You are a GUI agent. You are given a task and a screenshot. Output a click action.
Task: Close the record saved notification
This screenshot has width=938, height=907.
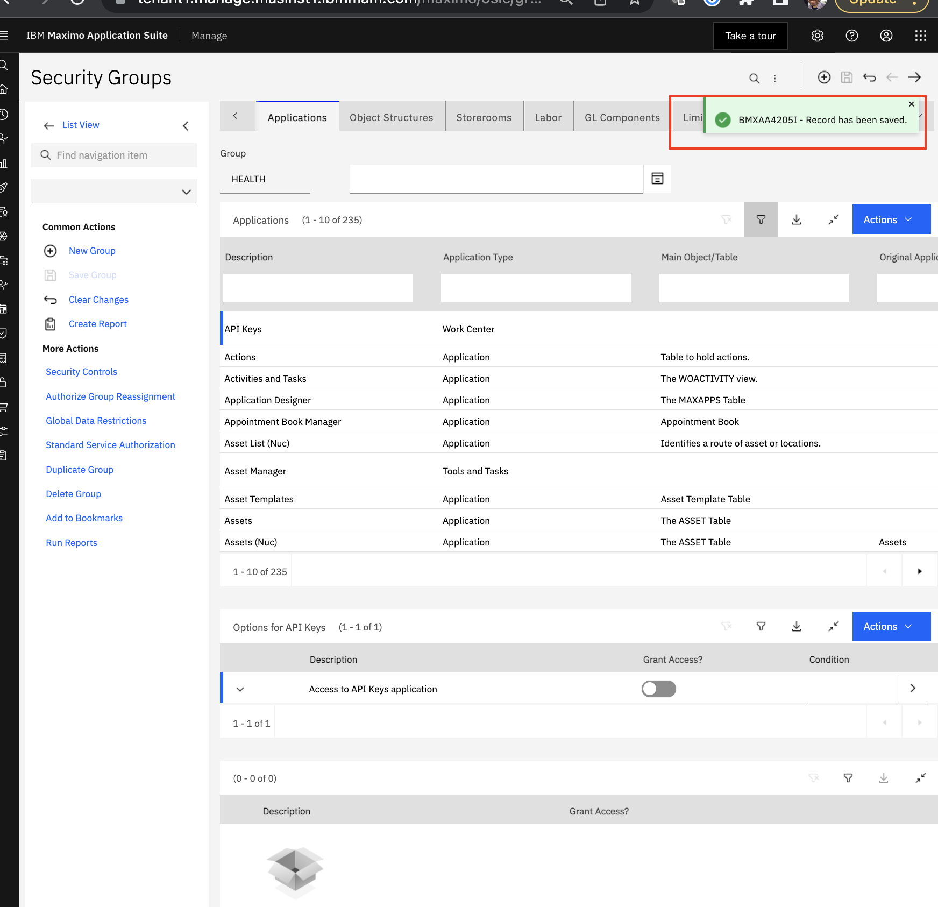tap(911, 104)
